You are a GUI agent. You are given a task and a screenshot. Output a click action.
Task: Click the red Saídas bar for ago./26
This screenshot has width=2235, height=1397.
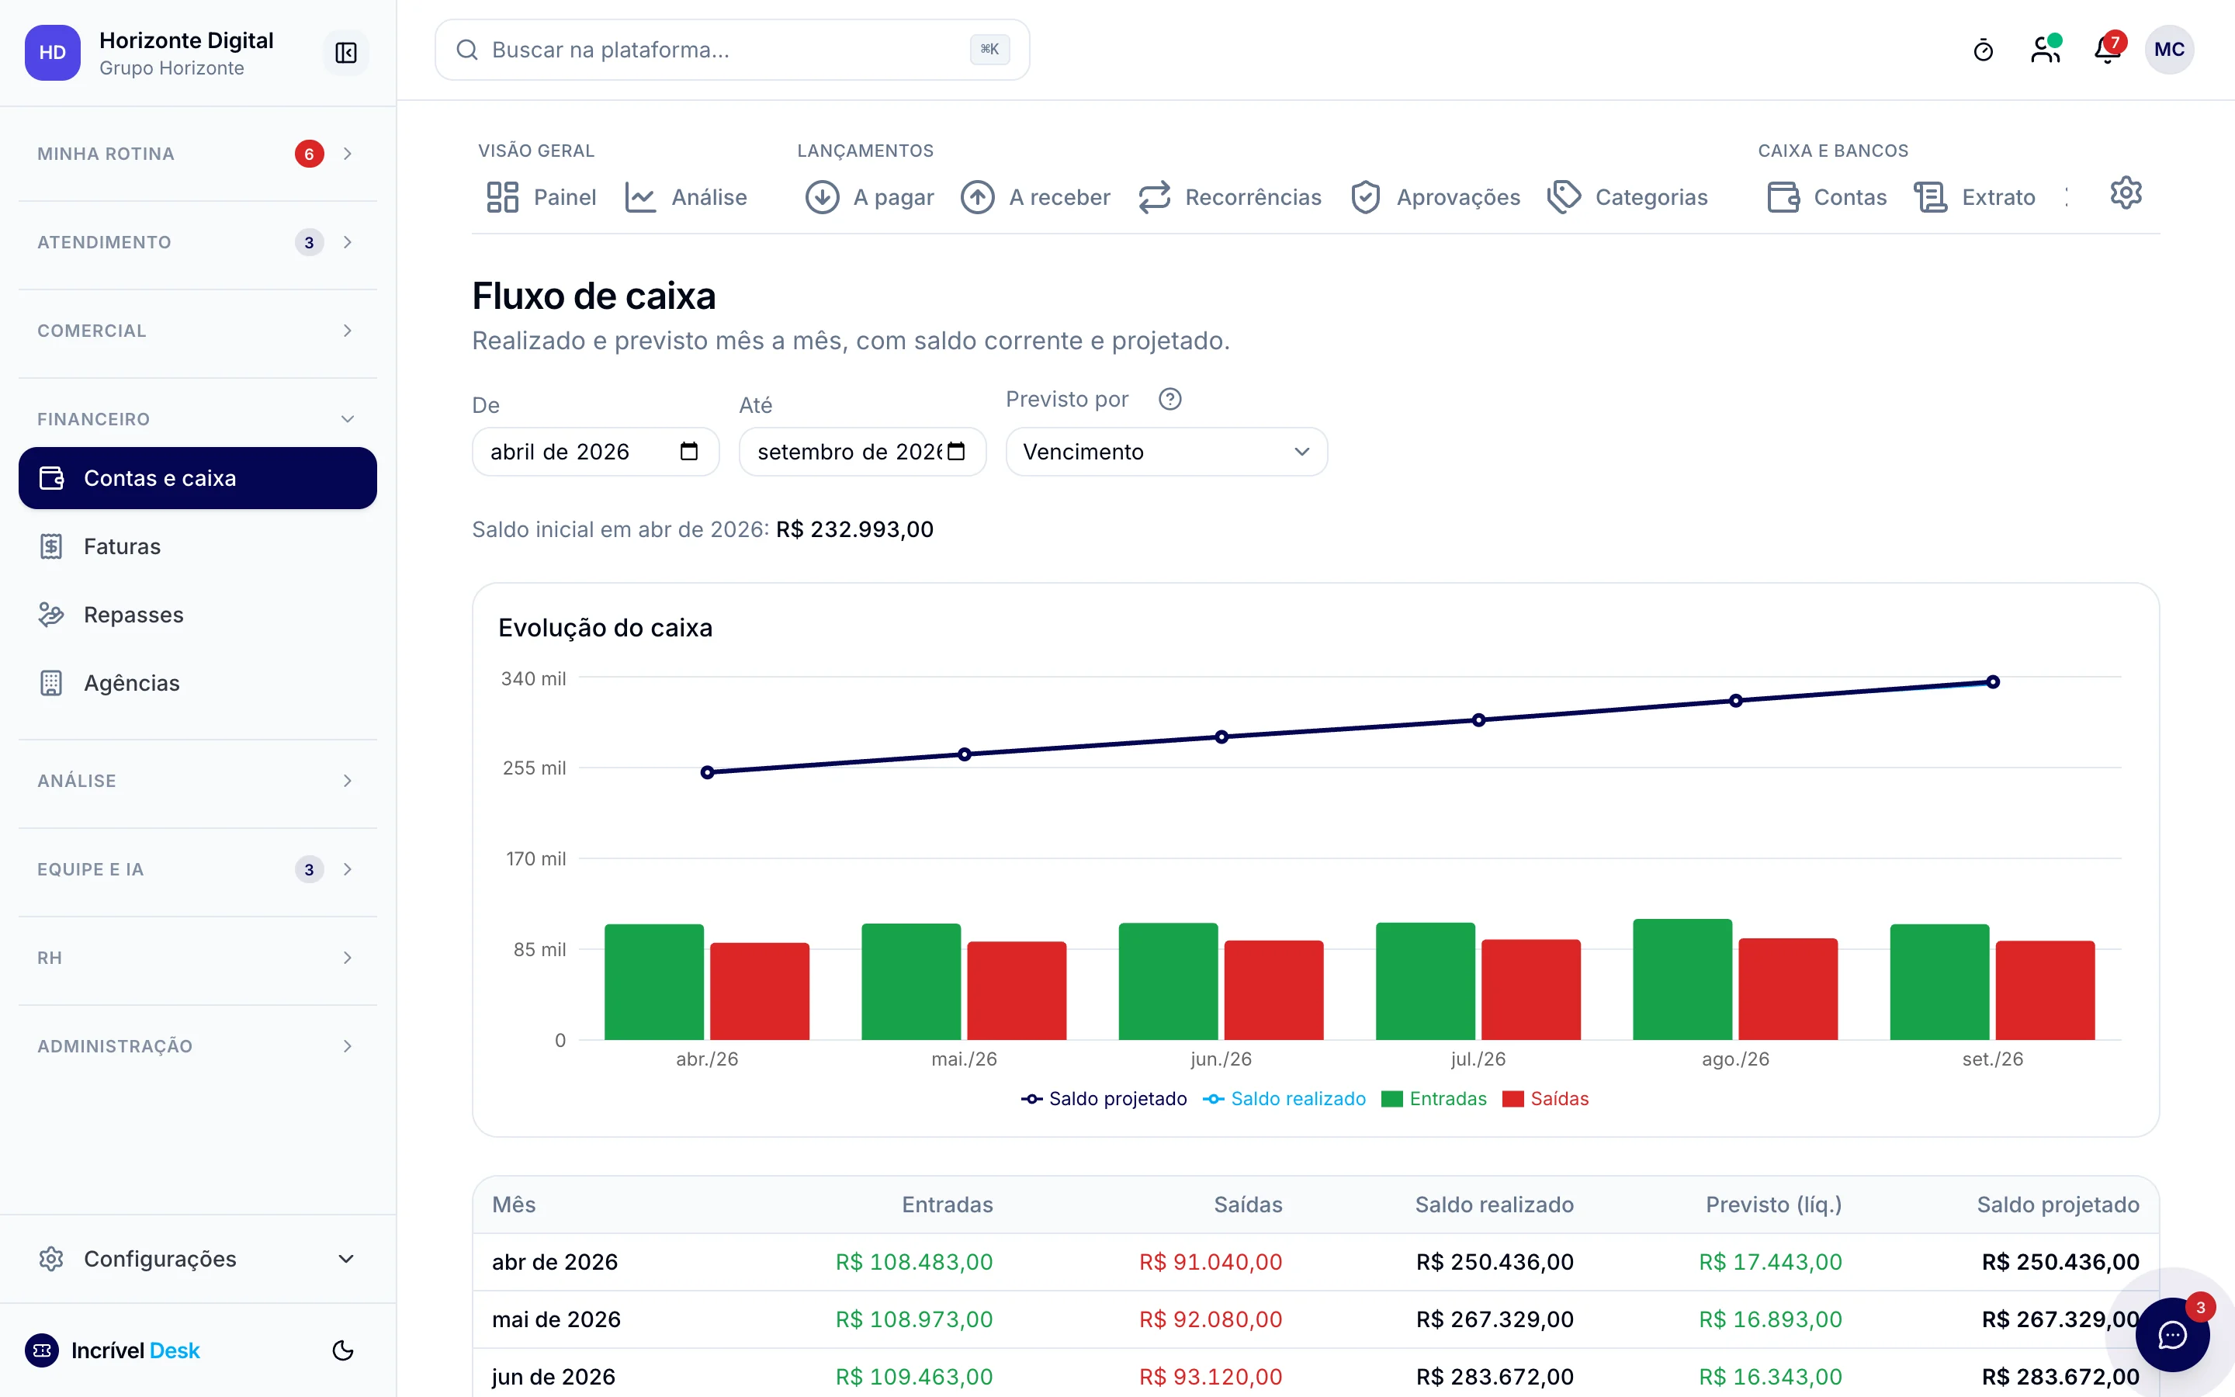pyautogui.click(x=1788, y=989)
